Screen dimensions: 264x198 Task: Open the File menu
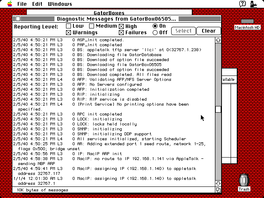22,4
